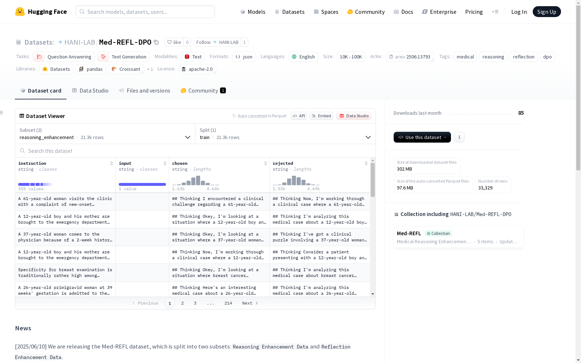Expand the Split train dropdown
581x363 pixels.
click(x=285, y=134)
